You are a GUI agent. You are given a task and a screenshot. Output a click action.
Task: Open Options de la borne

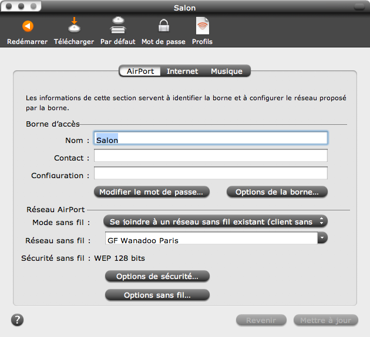pos(277,192)
